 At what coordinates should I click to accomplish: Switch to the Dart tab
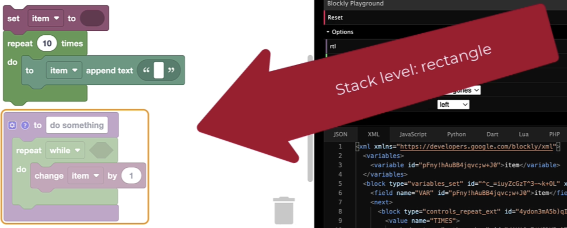pos(492,134)
